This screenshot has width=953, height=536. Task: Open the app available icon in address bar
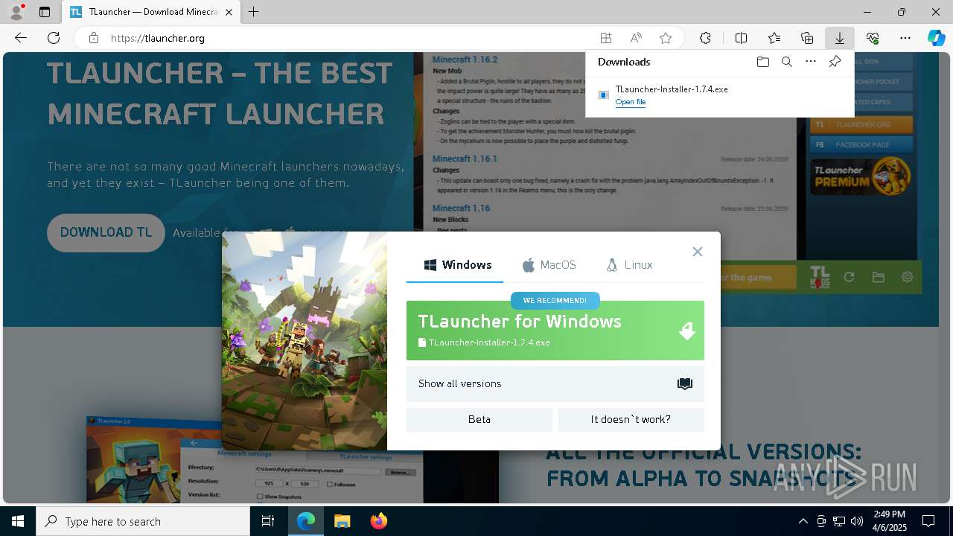tap(606, 38)
